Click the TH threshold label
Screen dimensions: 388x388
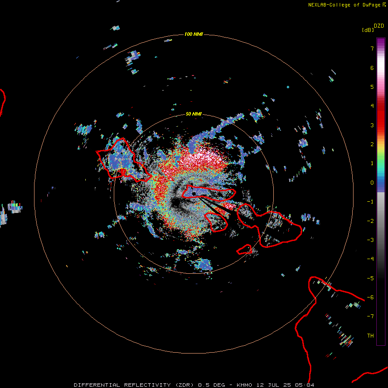370,336
